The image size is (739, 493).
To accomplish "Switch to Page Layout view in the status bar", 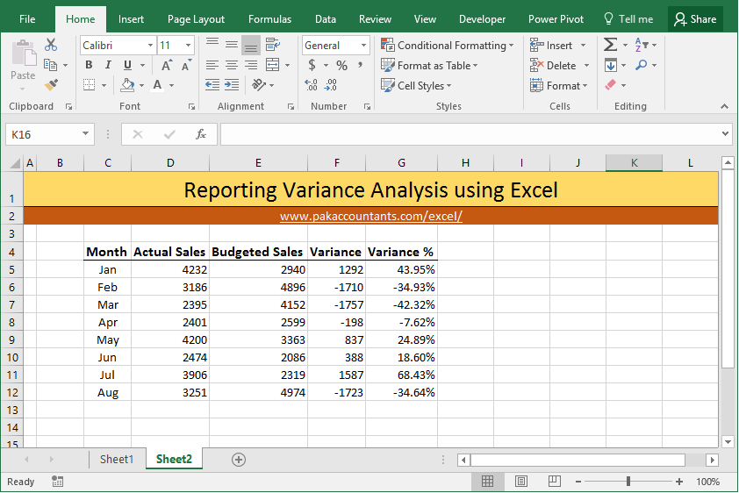I will (x=520, y=482).
